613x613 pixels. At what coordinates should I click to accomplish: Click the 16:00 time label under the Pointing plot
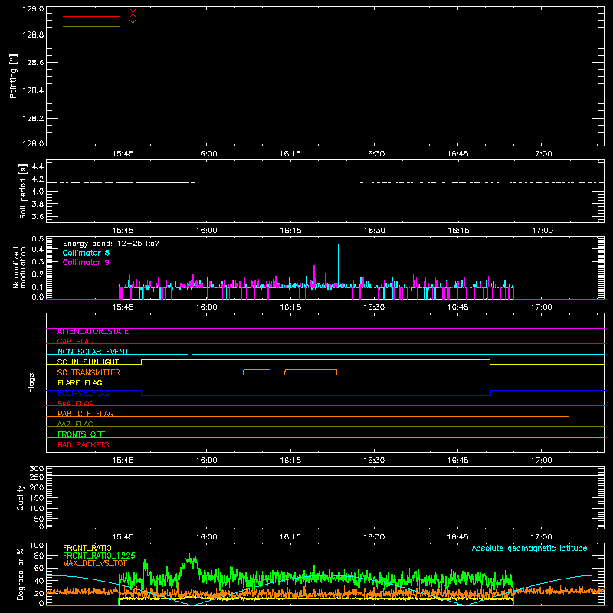206,154
